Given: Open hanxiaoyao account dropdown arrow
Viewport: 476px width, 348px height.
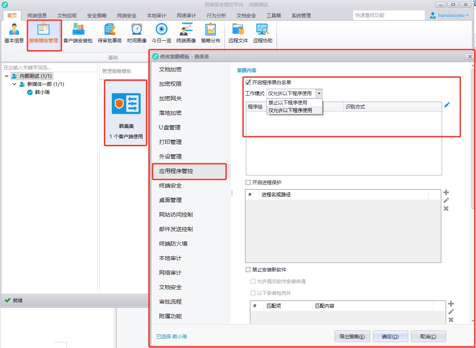Looking at the screenshot, I should coord(468,15).
